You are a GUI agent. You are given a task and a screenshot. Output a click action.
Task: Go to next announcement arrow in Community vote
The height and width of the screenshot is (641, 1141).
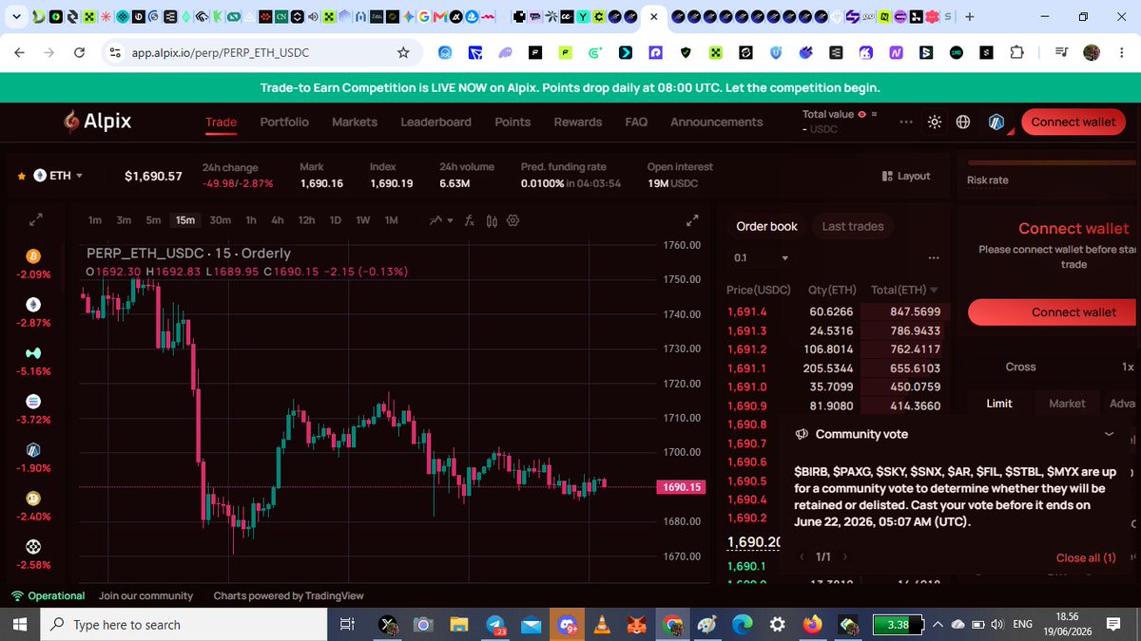(845, 557)
